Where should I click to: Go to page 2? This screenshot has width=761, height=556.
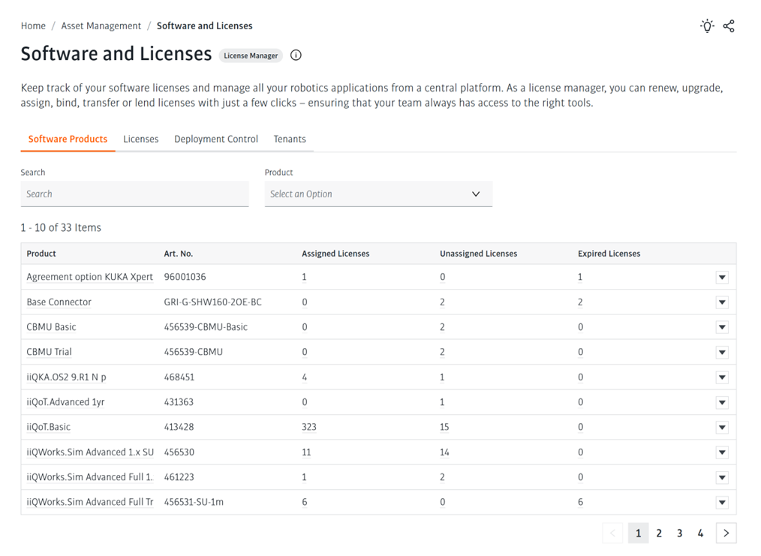659,533
